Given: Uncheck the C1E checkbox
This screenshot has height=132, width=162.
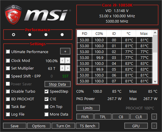Looking at the screenshot, I should 46,99.
